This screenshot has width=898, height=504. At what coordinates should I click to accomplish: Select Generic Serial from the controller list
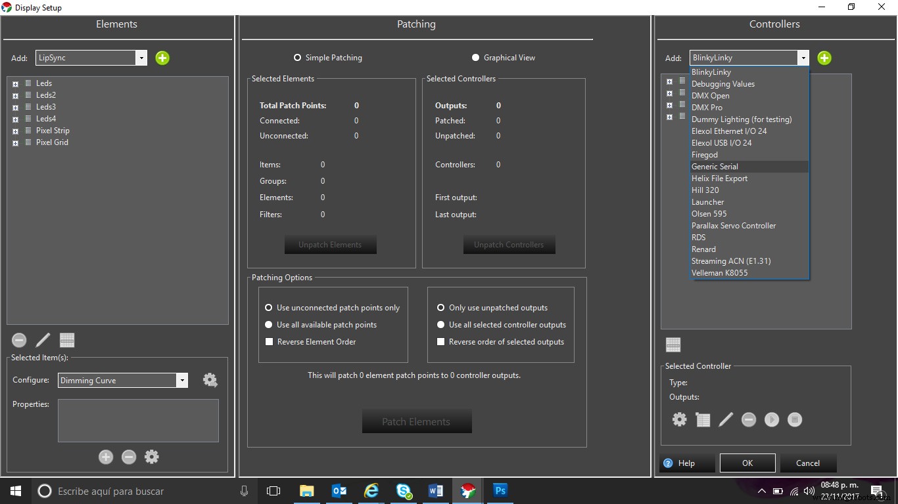[x=715, y=166]
